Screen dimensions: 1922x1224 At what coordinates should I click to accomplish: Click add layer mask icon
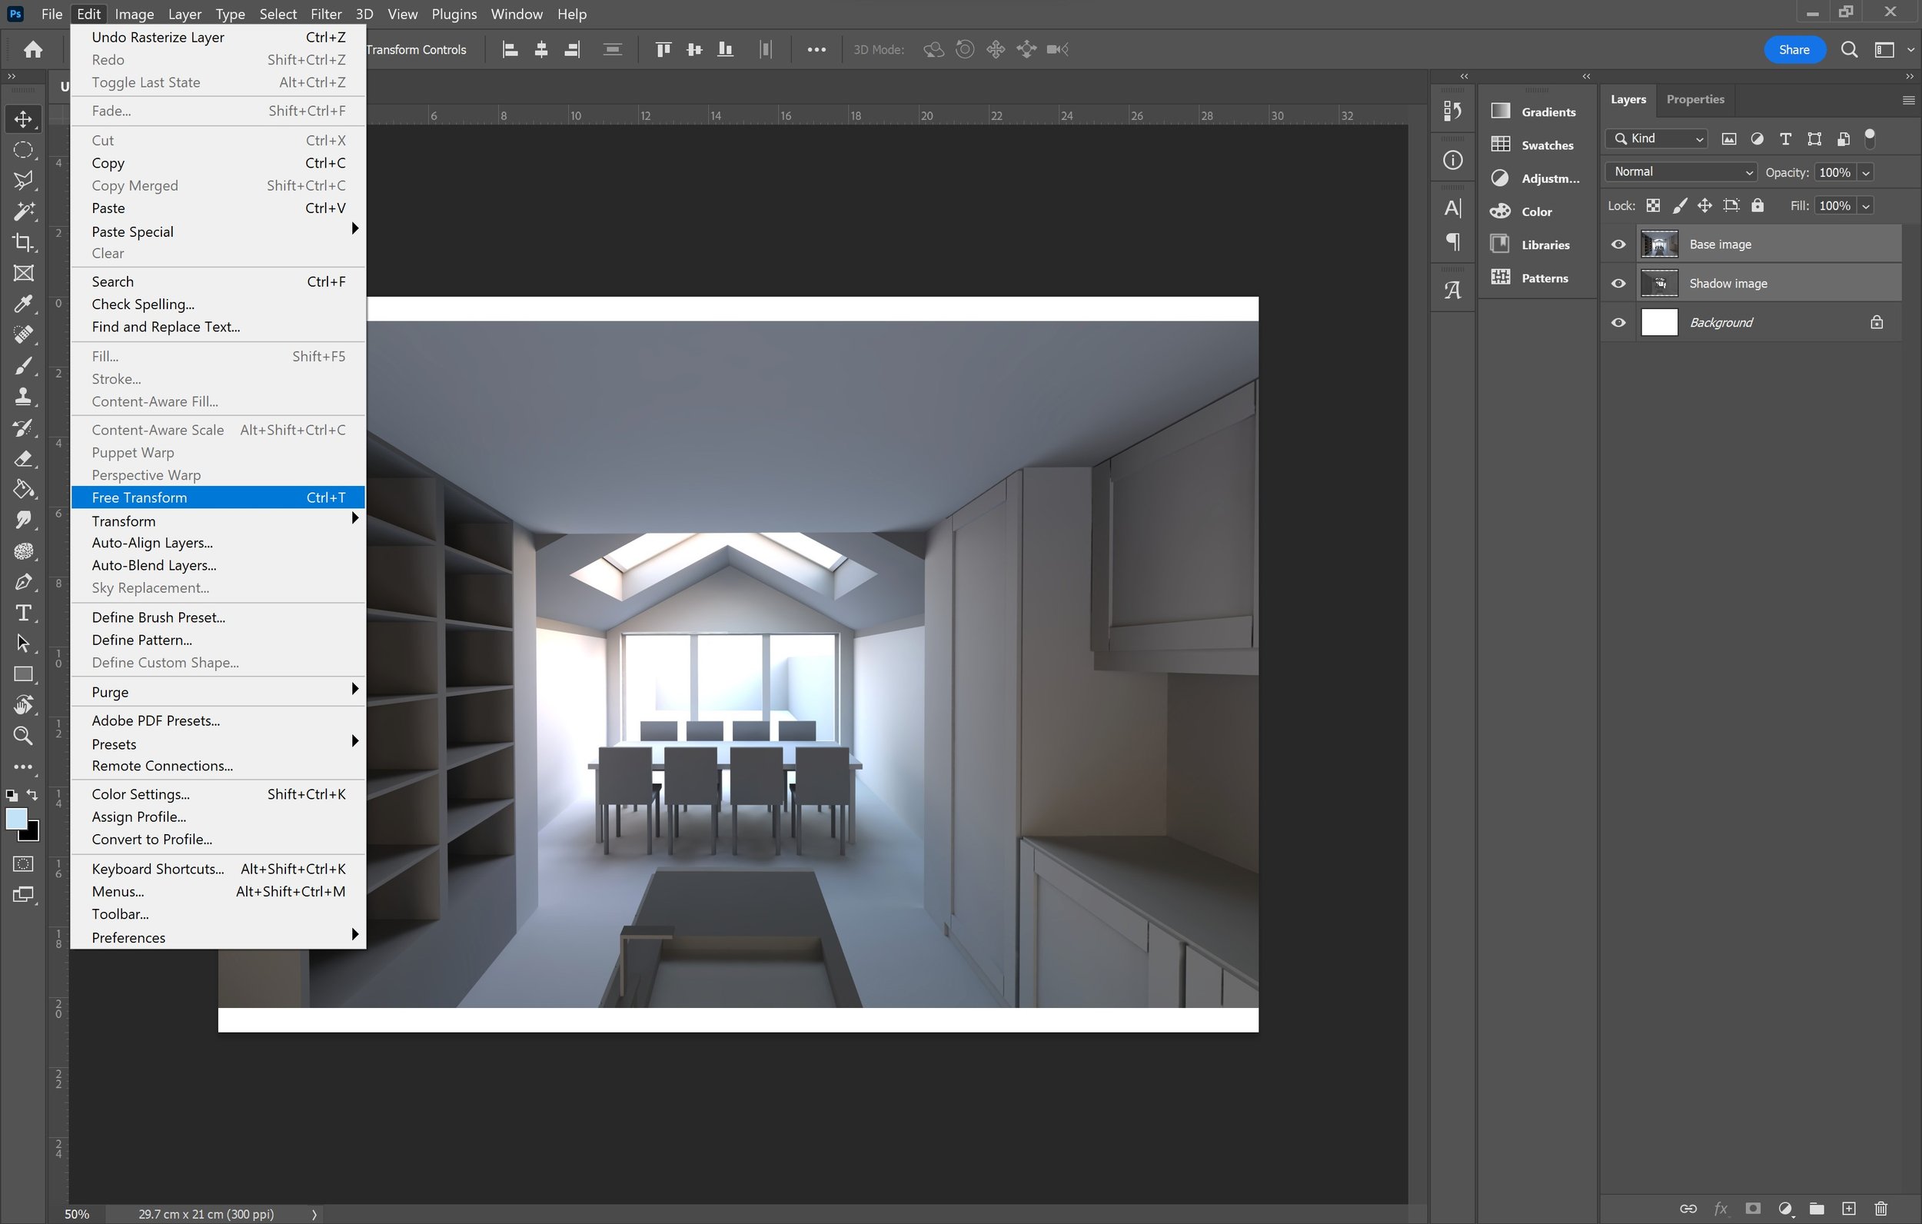1753,1208
